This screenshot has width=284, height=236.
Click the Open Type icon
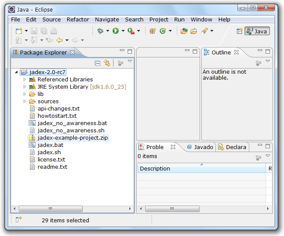pos(184,31)
